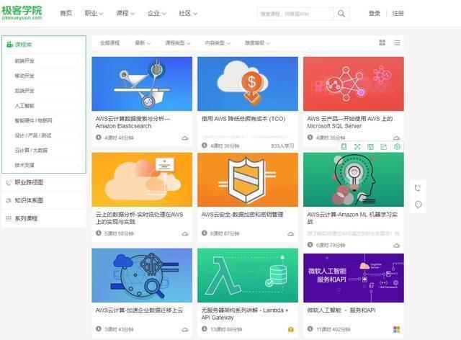This screenshot has height=340, width=461.
Task: Click the search magnifier icon
Action: [x=341, y=13]
